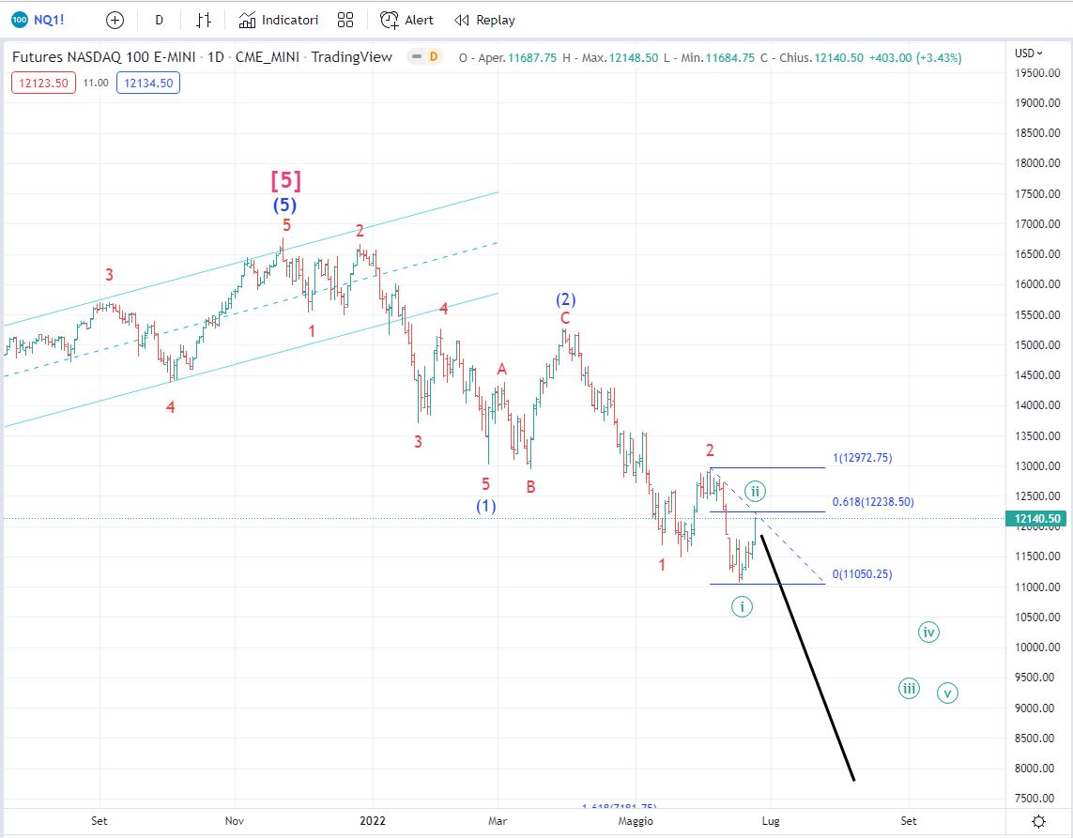Click the Max. 12148.50 high value

[x=610, y=57]
